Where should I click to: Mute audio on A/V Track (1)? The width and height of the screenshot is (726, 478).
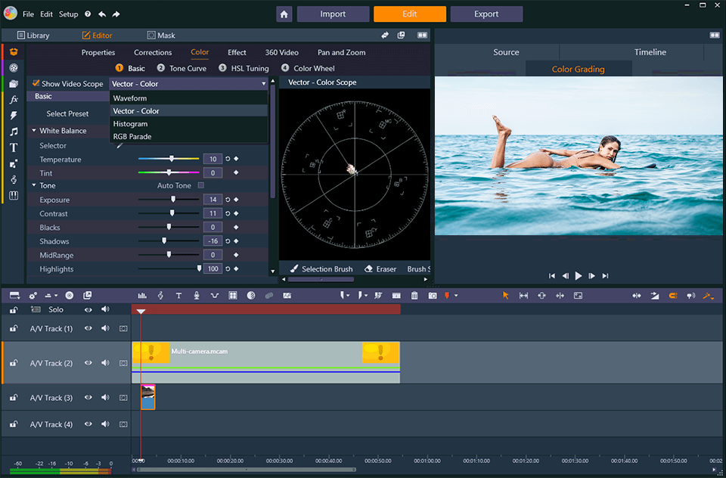click(105, 328)
